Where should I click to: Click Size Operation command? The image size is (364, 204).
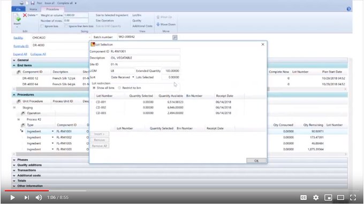pos(105,21)
